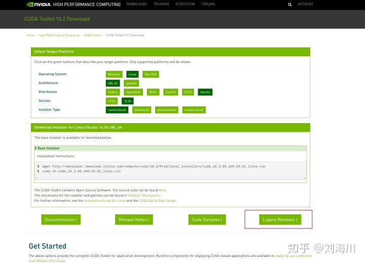Image resolution: width=365 pixels, height=263 pixels.
Task: Open source code 'here' link
Action: [162, 190]
